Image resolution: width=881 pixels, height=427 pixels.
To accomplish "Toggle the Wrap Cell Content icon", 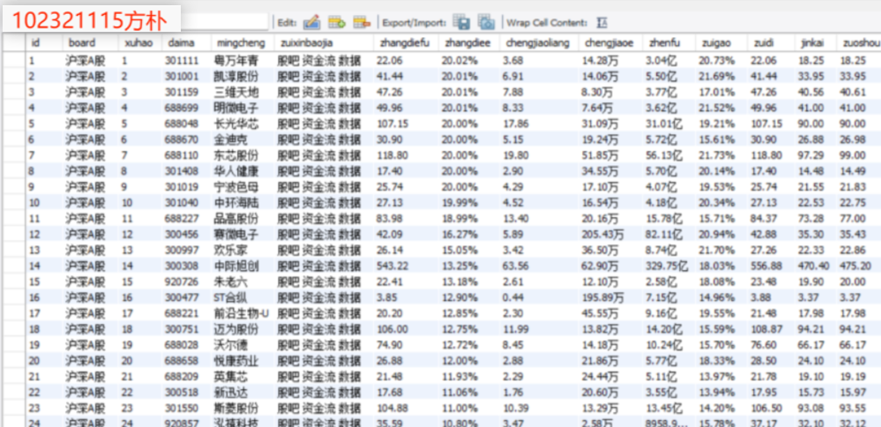I will click(x=601, y=22).
